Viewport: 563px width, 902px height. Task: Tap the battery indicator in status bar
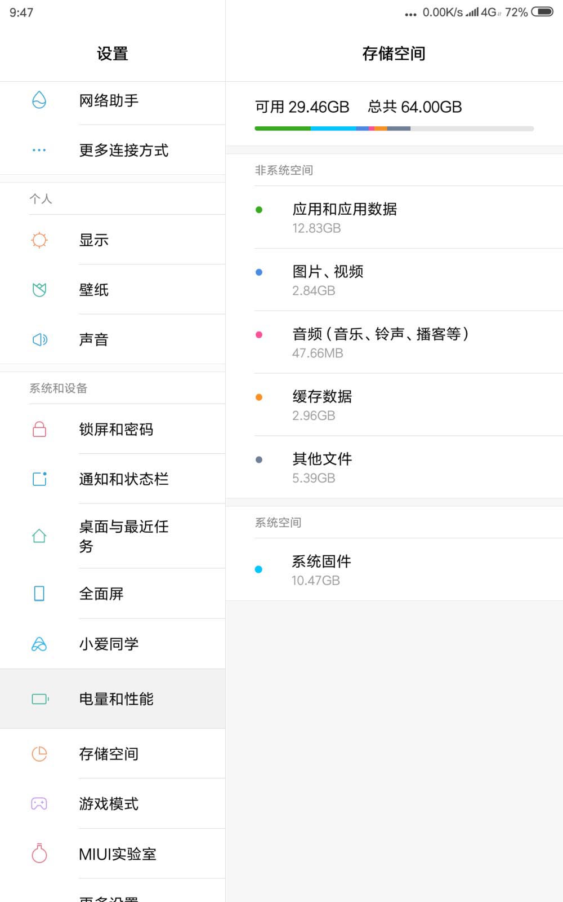[x=542, y=12]
